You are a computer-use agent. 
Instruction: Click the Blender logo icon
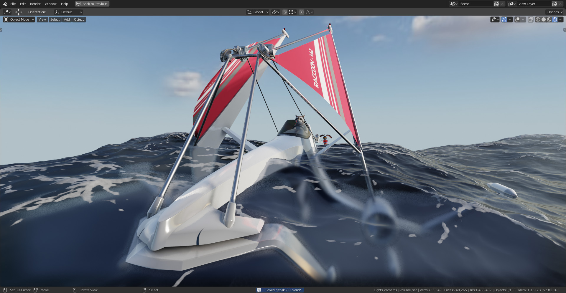point(5,4)
